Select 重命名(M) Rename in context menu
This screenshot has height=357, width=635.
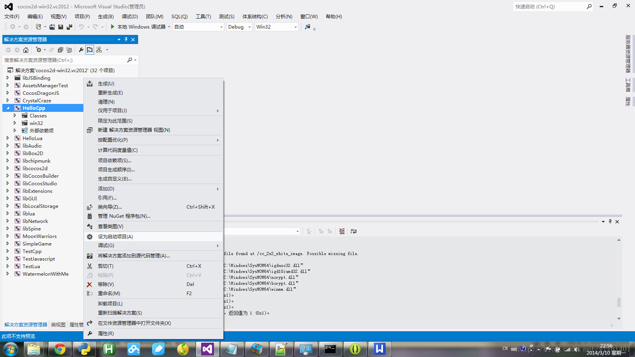click(x=154, y=294)
